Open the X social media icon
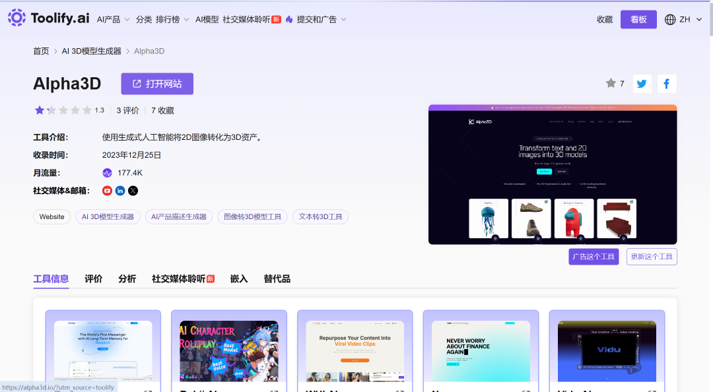The image size is (713, 392). pos(133,191)
